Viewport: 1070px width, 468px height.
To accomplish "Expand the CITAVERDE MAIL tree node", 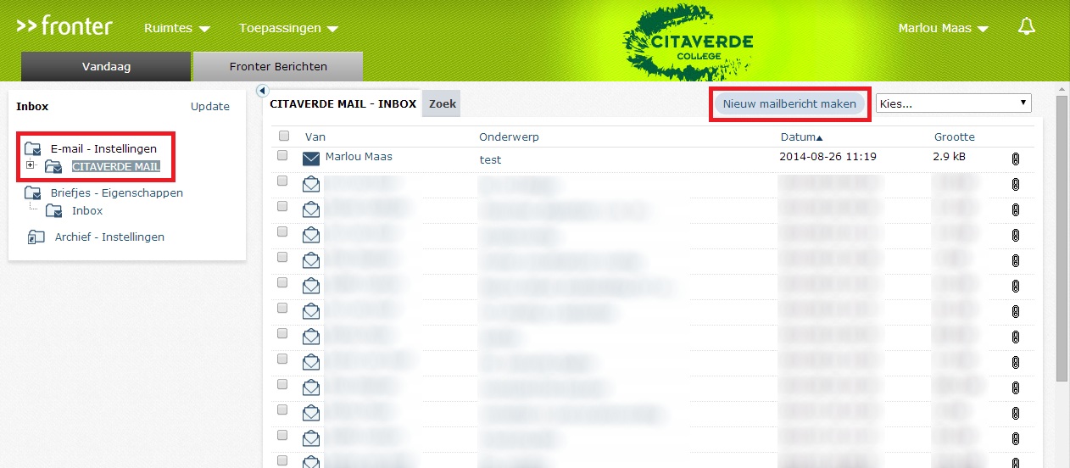I will pos(31,164).
